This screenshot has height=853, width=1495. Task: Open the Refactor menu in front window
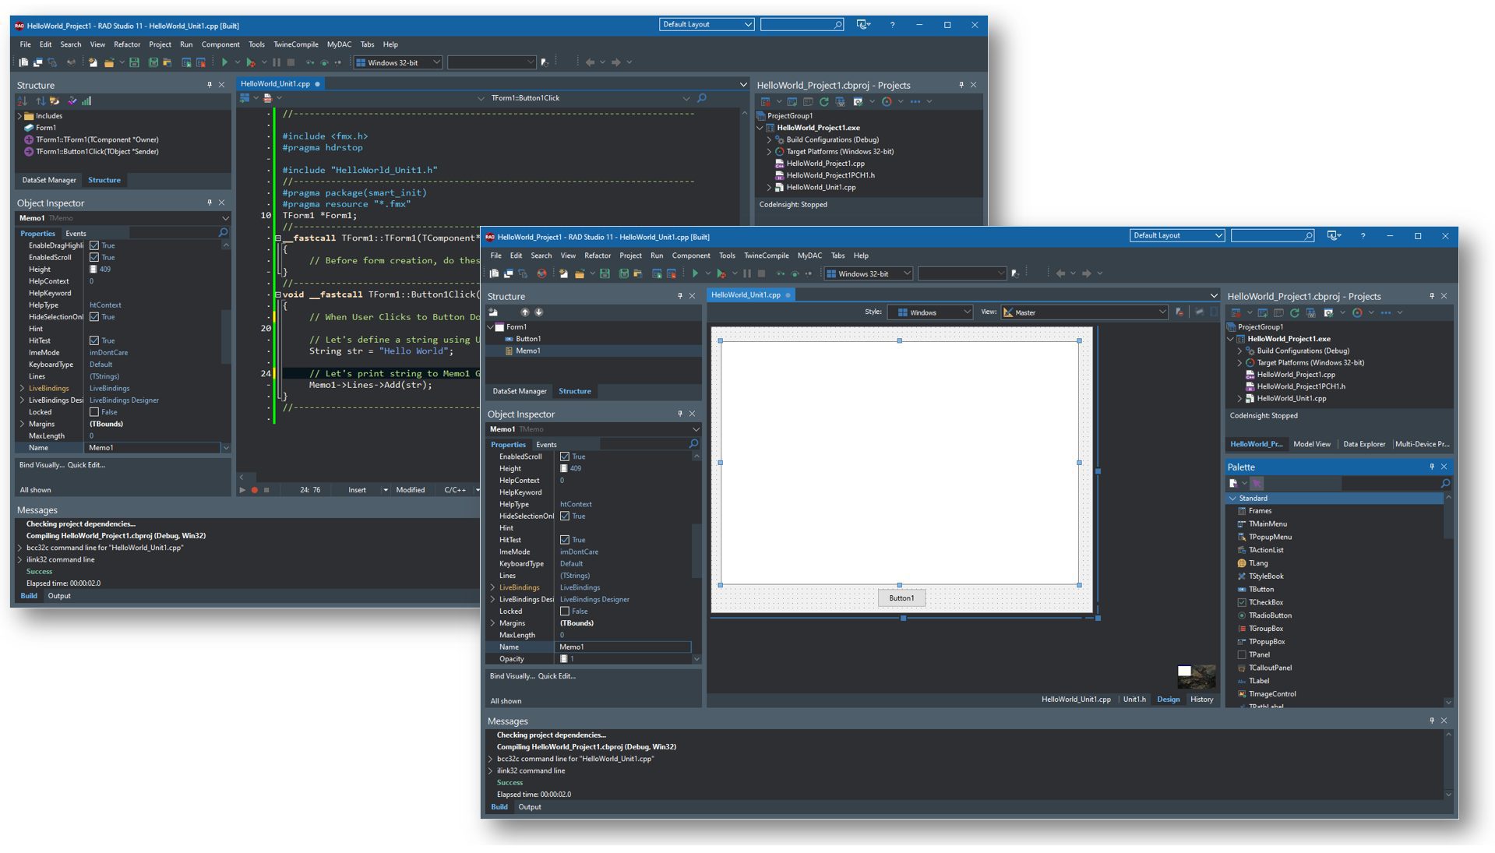598,256
